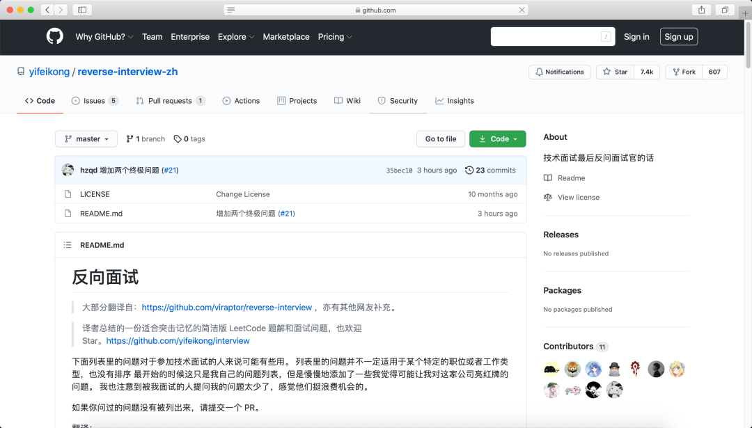The image size is (752, 428).
Task: Open the yifeikong/interview URL link
Action: pyautogui.click(x=178, y=341)
